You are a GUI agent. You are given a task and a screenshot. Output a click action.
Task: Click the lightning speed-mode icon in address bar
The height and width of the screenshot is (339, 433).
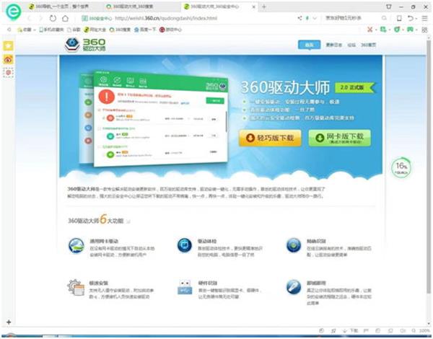click(x=307, y=18)
